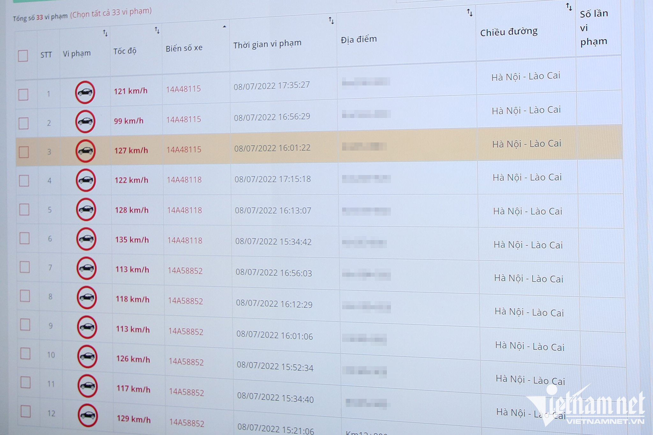
Task: Tick the checkbox for row 10
Action: click(26, 353)
